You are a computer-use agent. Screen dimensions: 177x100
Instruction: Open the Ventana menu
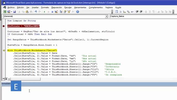[109, 7]
